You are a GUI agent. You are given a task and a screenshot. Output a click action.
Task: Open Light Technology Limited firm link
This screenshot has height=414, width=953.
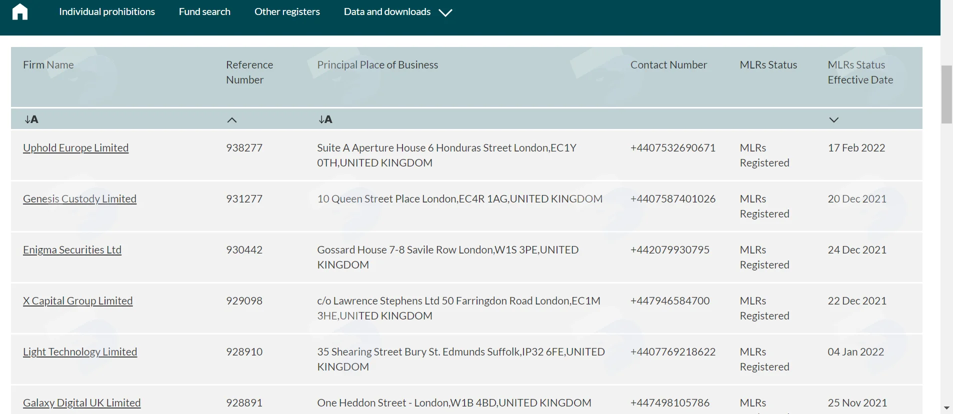point(80,352)
